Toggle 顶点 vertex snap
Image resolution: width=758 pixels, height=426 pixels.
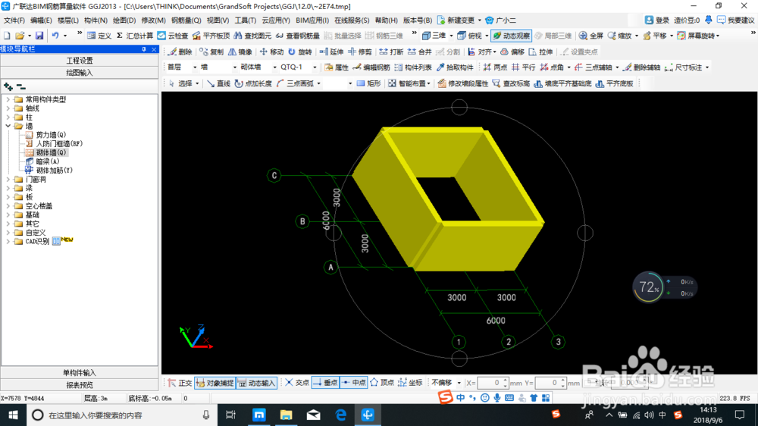click(x=382, y=383)
